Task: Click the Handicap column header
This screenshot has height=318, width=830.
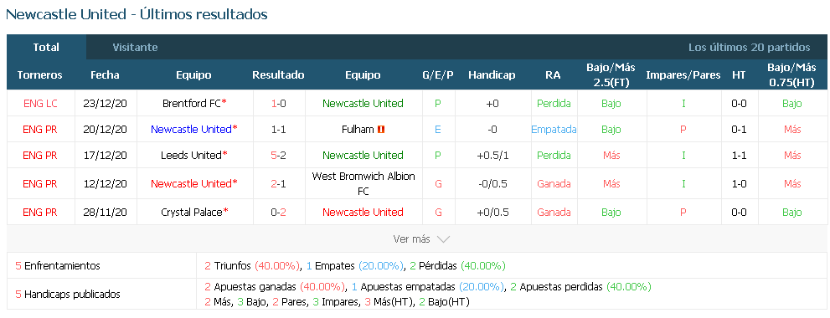Action: pos(492,74)
